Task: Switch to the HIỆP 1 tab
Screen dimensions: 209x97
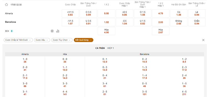Action: click(111, 48)
